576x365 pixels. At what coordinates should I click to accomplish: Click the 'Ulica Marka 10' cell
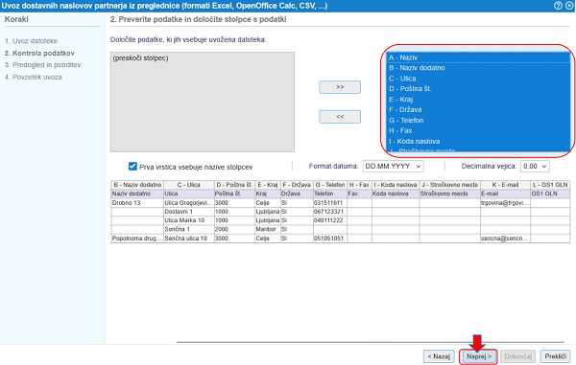pyautogui.click(x=189, y=220)
